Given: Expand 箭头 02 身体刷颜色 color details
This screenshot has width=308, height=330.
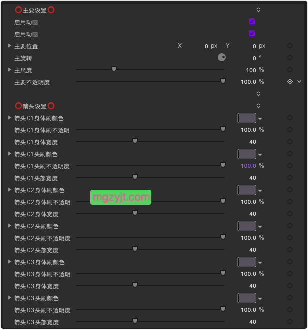Looking at the screenshot, I should click(9, 190).
